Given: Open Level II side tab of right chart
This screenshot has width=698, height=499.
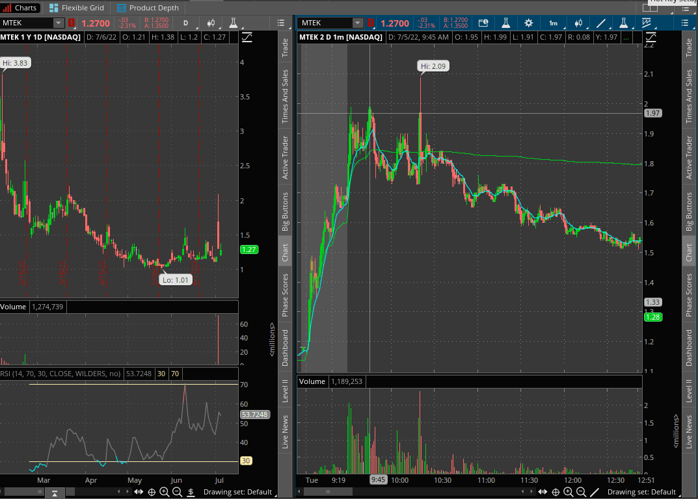Looking at the screenshot, I should (689, 390).
